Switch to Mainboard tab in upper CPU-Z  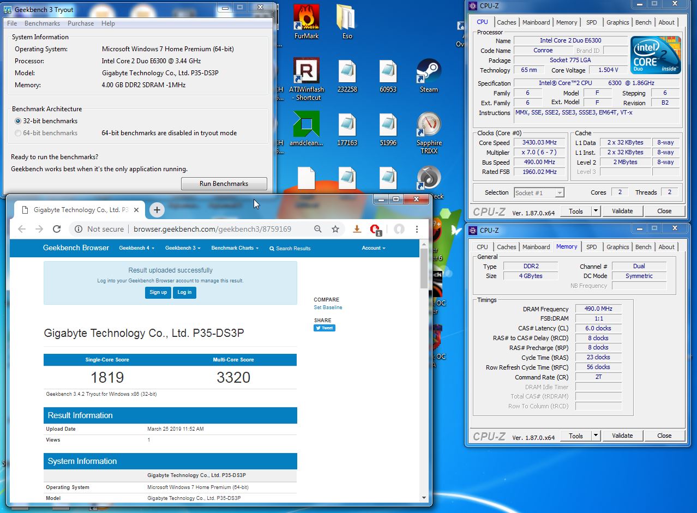tap(536, 22)
